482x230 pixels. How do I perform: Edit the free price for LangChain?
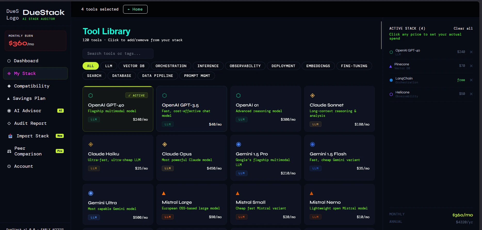(x=461, y=80)
